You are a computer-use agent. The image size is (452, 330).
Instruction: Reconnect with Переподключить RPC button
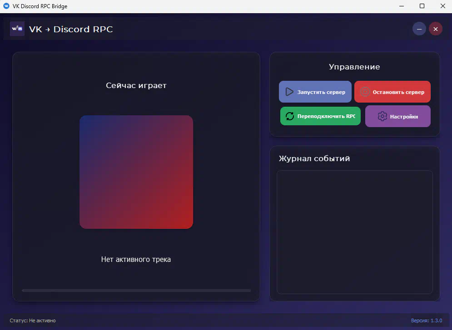pos(320,116)
